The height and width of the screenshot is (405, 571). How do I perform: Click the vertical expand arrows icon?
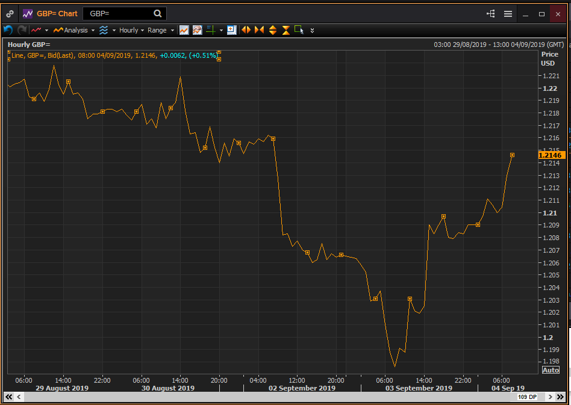(273, 30)
